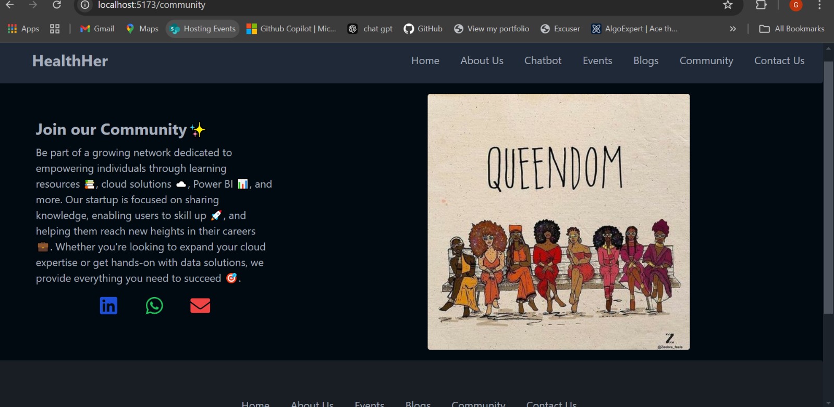Open the LinkedIn icon link

pos(108,305)
